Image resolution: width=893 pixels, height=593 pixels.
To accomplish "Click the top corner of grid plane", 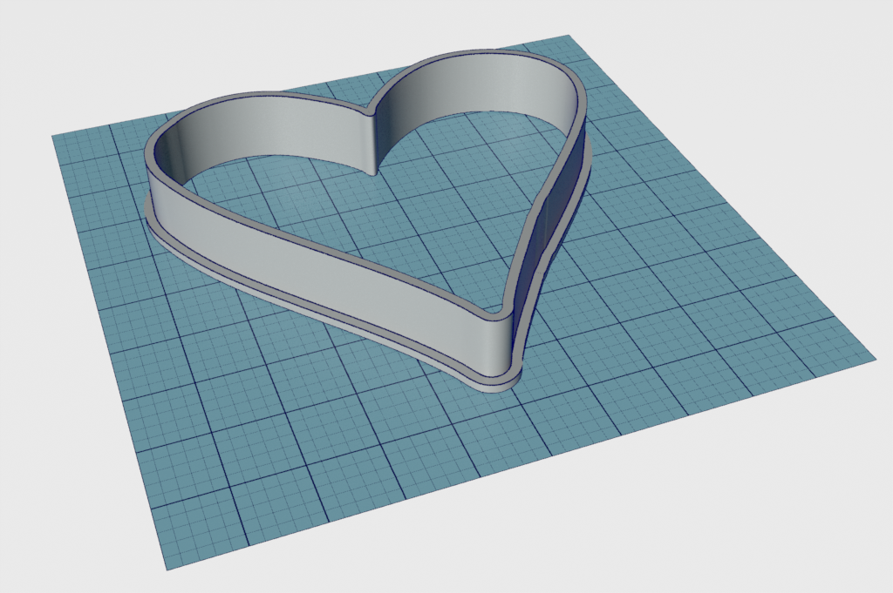I will (567, 37).
